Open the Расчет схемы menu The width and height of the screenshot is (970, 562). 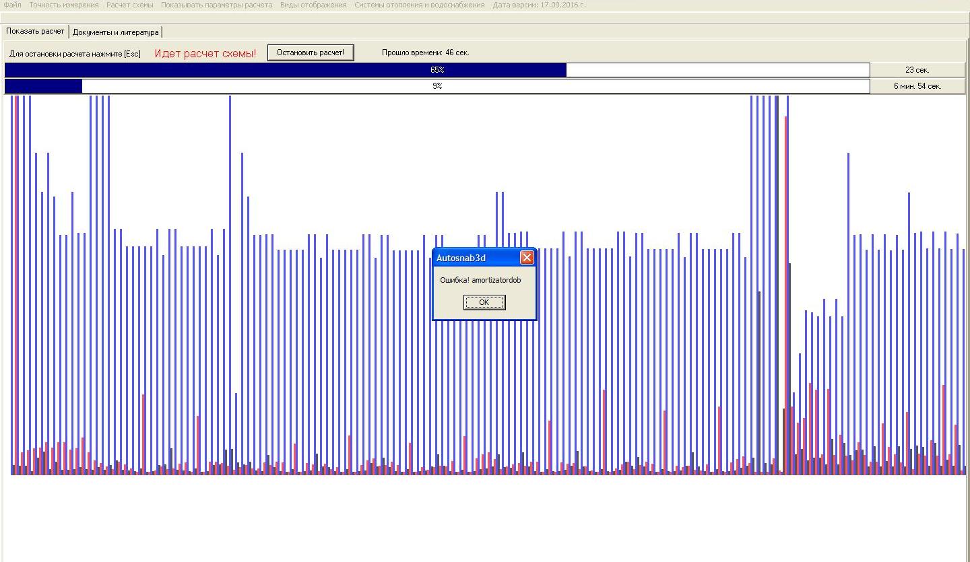130,5
